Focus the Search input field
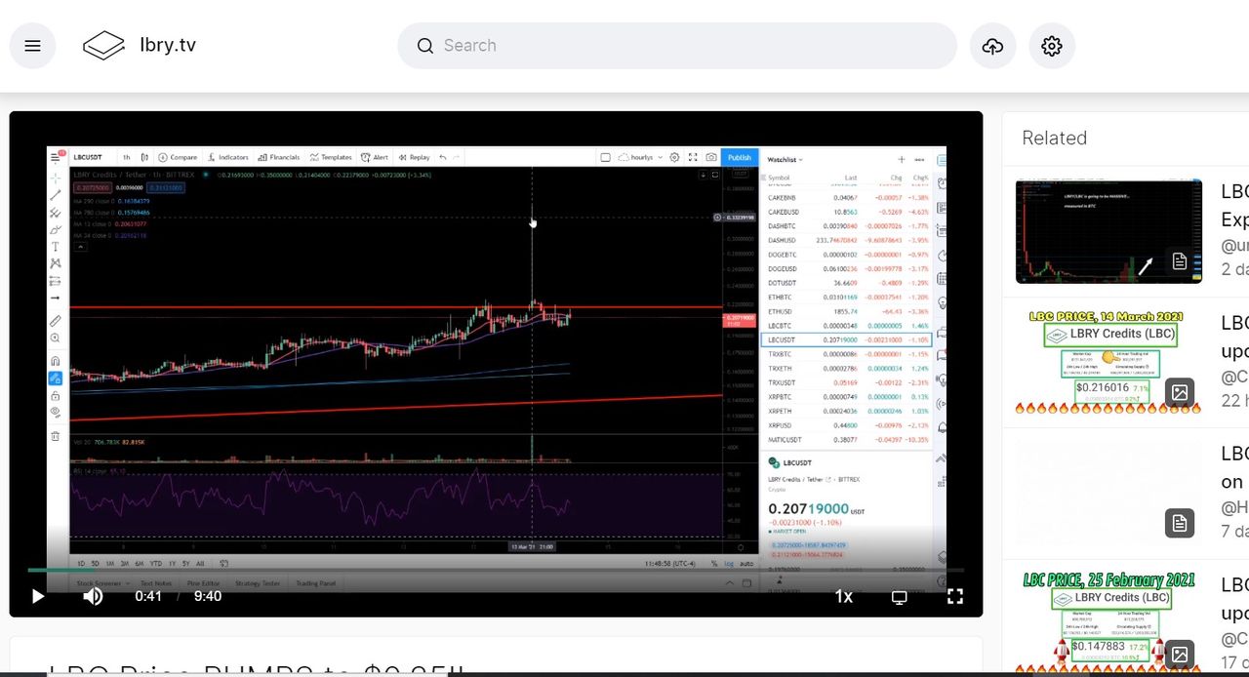 pos(677,46)
